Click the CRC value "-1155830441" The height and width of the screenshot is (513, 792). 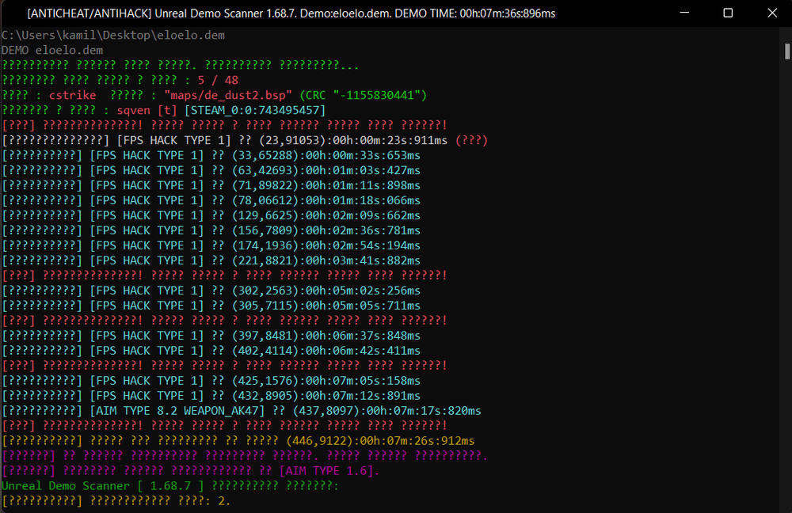(377, 96)
